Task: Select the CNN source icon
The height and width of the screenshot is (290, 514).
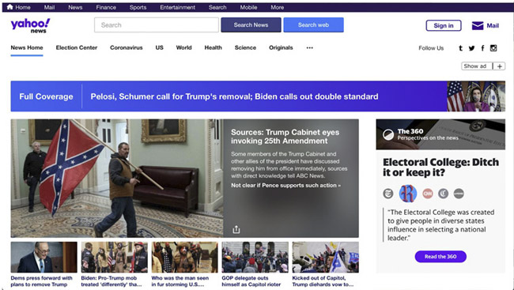Action: coord(428,194)
